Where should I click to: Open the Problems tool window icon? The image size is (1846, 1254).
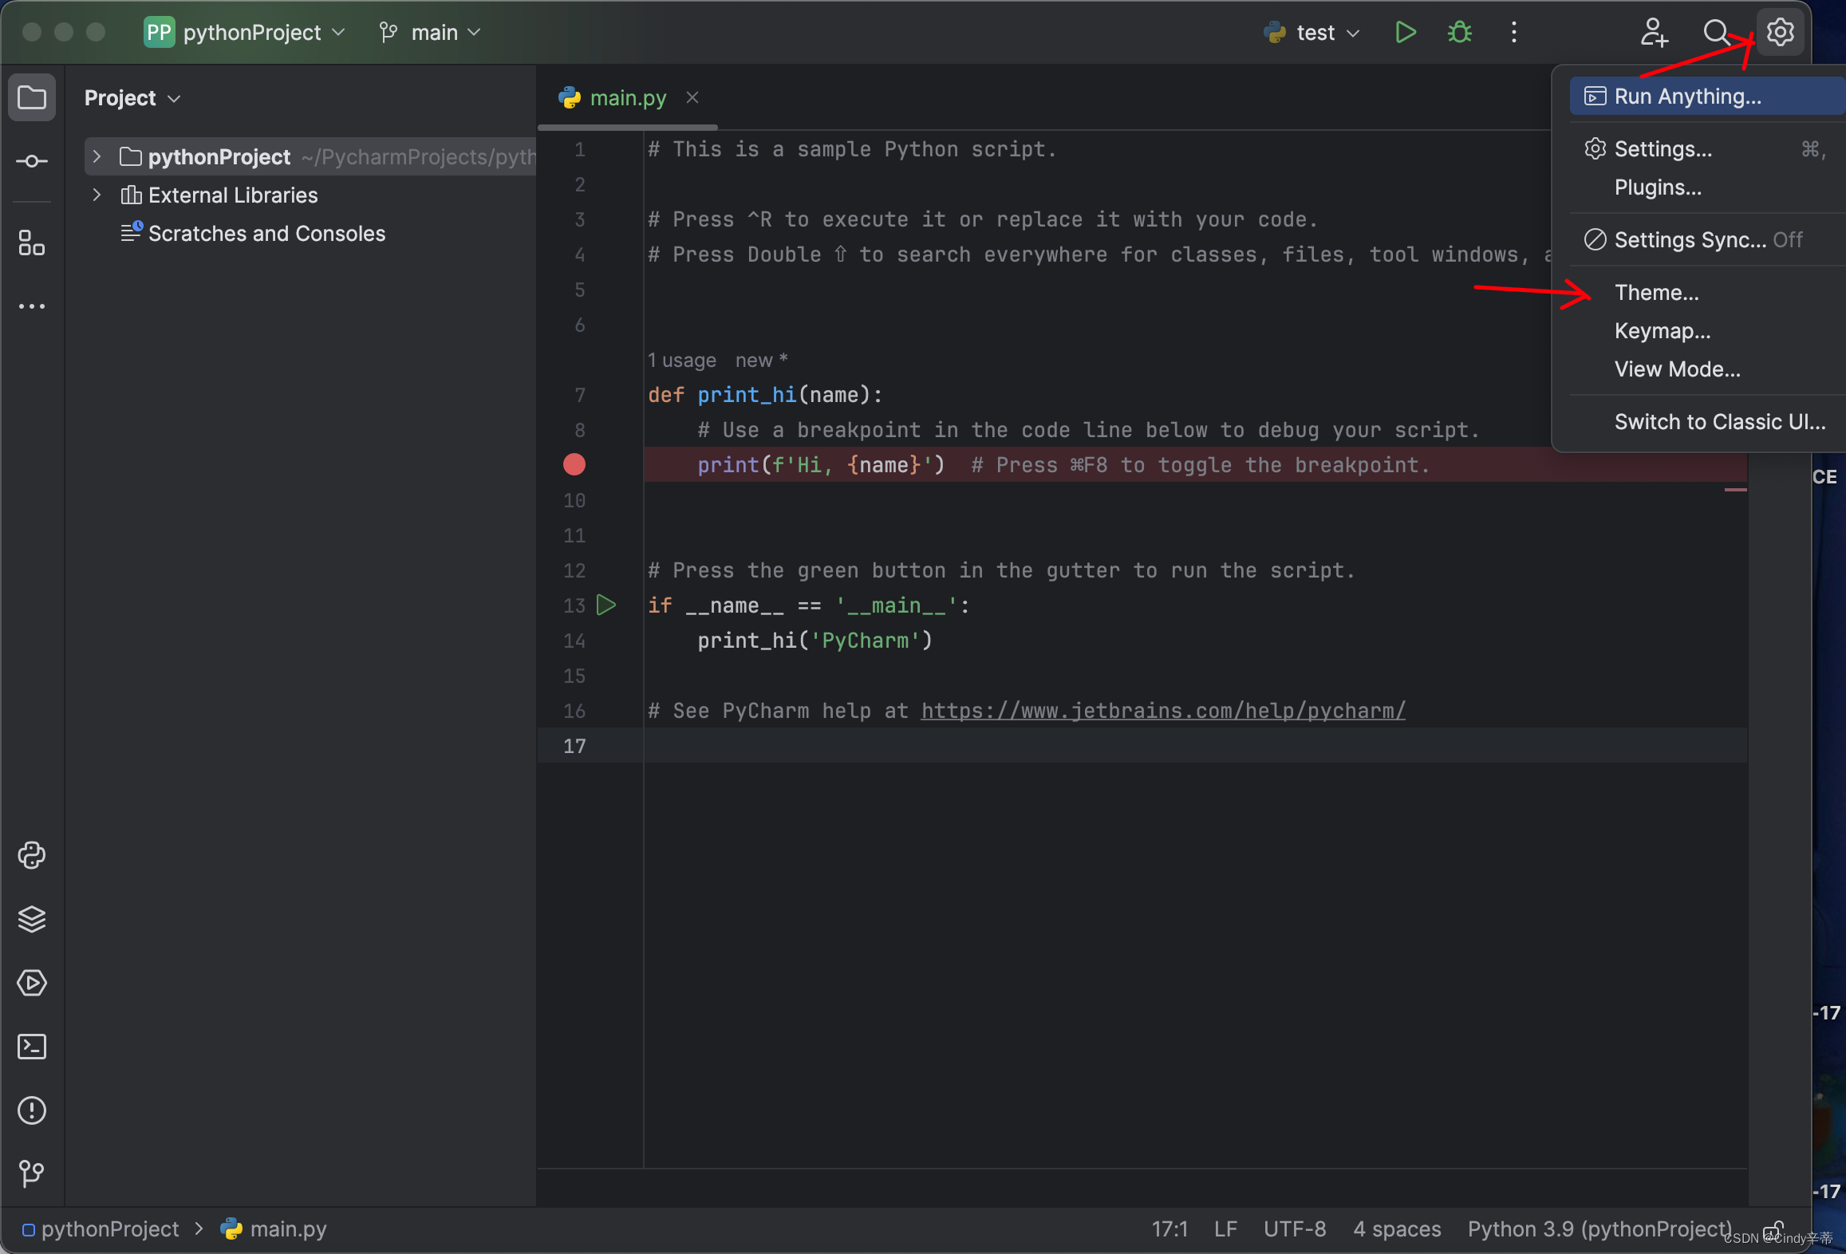tap(32, 1110)
